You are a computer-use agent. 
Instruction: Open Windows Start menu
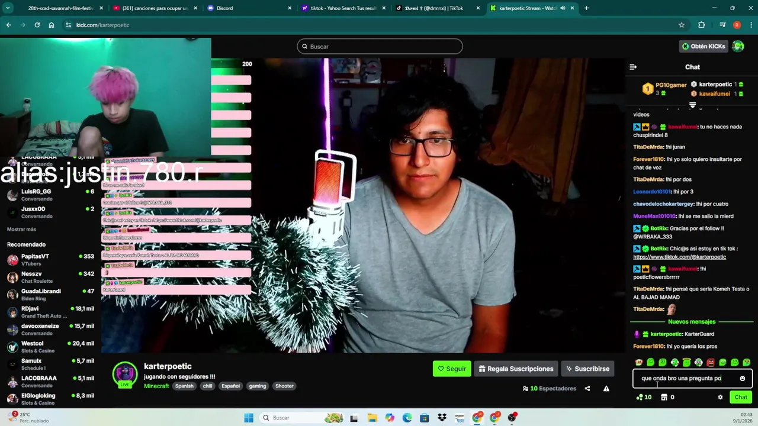(249, 418)
